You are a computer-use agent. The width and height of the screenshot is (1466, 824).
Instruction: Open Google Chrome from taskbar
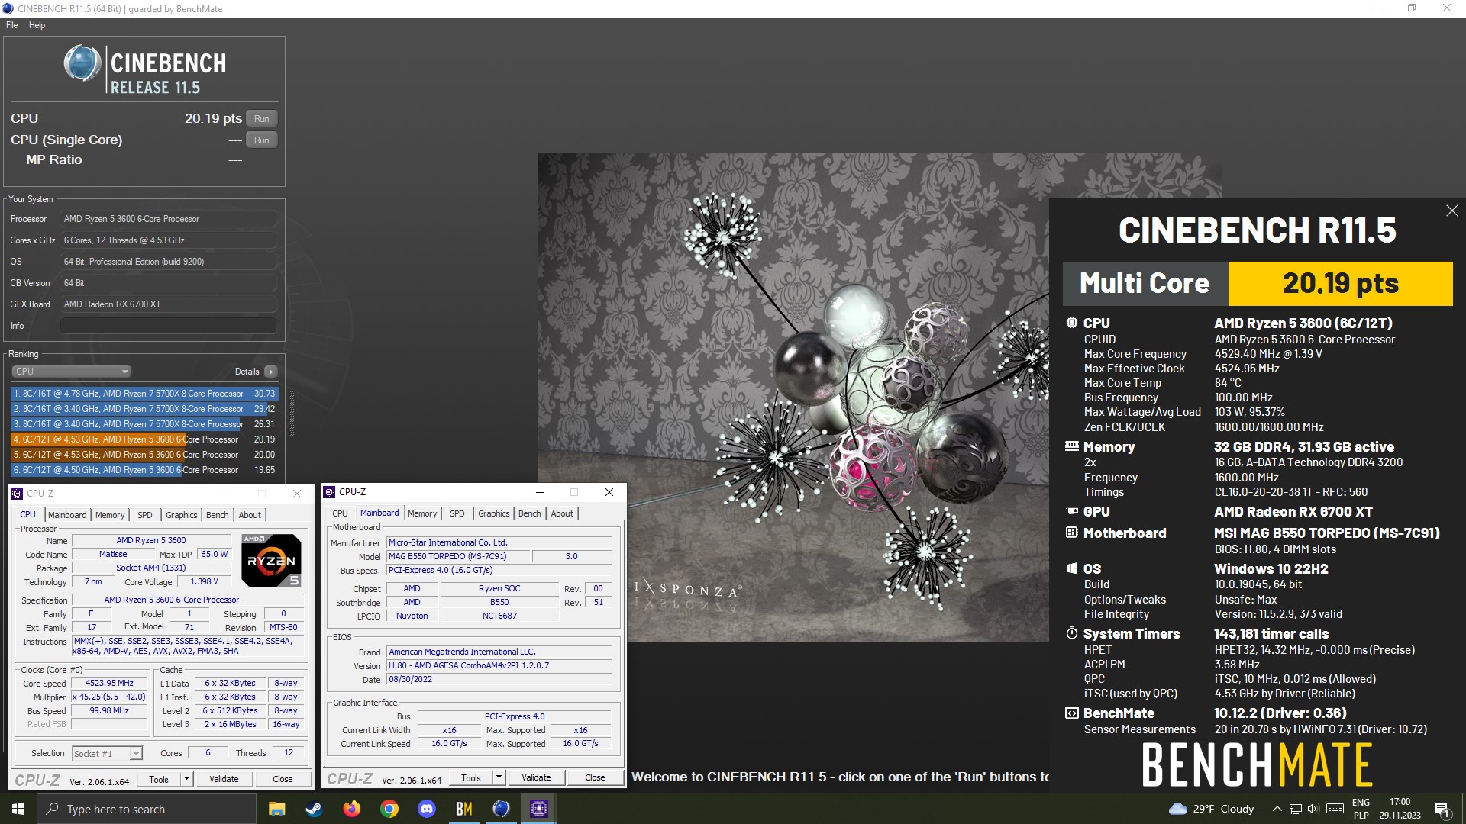click(389, 809)
